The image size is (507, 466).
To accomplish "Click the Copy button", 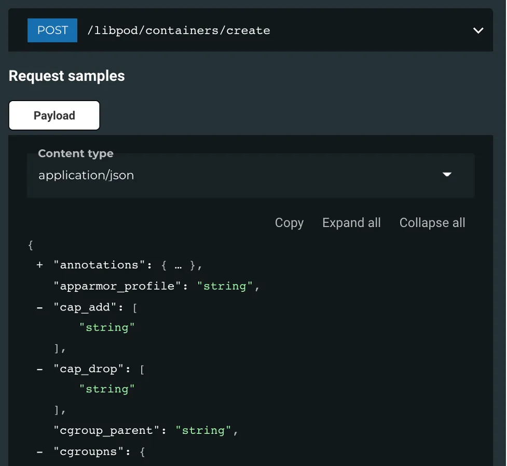I will pyautogui.click(x=289, y=223).
